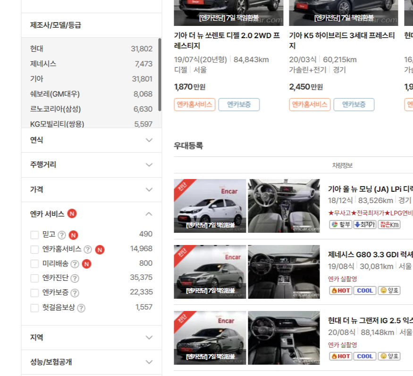Open interior photo of 그랜저 IG listing

point(284,338)
